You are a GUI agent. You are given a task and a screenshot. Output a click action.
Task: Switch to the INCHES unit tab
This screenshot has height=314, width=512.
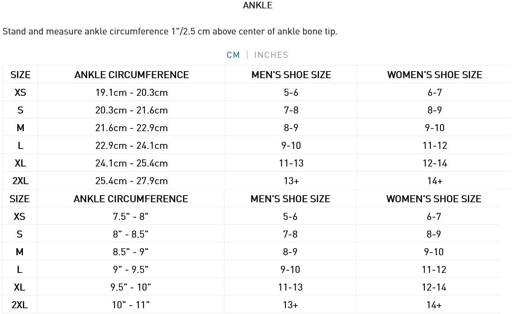[x=271, y=55]
